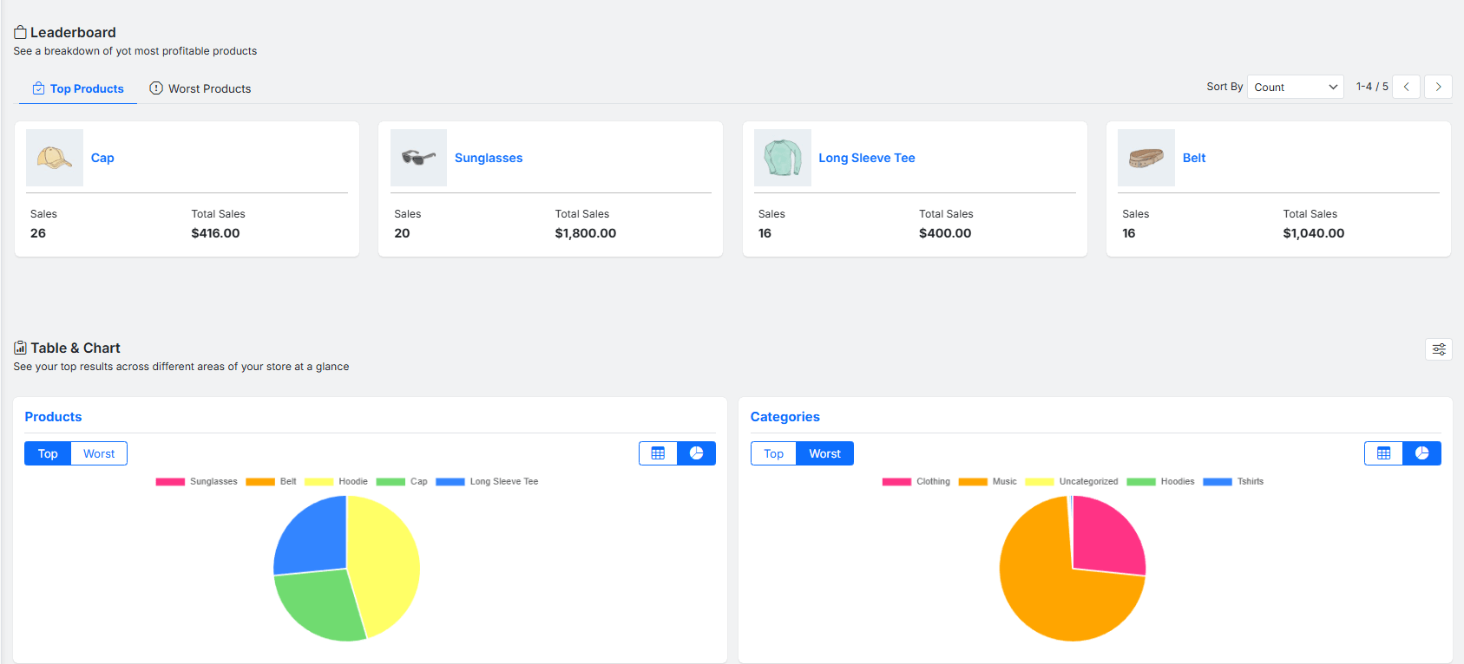
Task: Click the Sunglasses product thumbnail
Action: (x=418, y=158)
